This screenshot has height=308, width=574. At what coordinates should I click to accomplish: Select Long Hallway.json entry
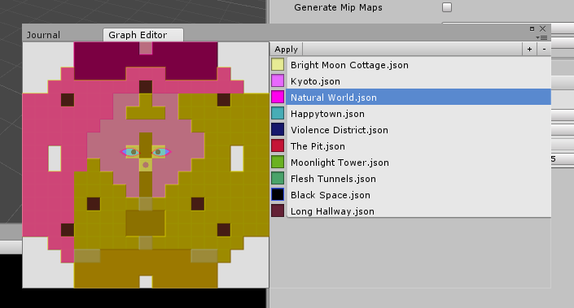pyautogui.click(x=418, y=210)
